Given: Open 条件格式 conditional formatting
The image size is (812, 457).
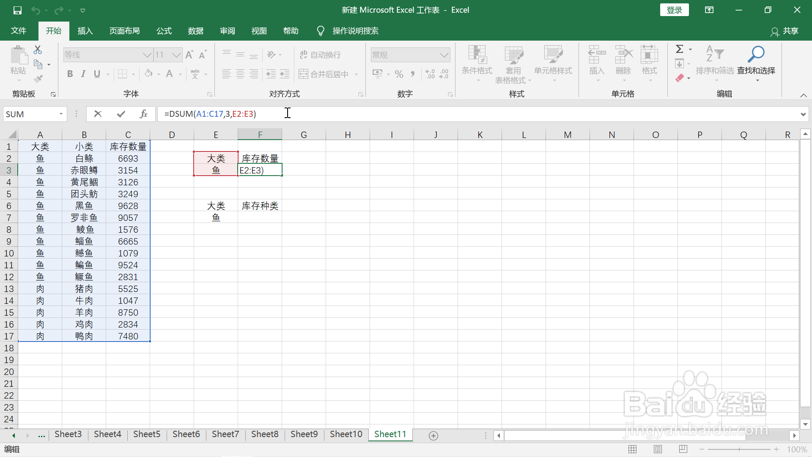Looking at the screenshot, I should click(x=477, y=63).
